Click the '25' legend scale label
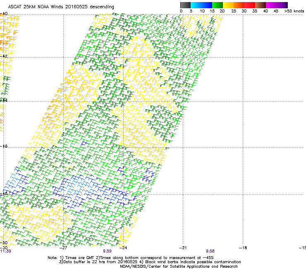 (x=234, y=11)
